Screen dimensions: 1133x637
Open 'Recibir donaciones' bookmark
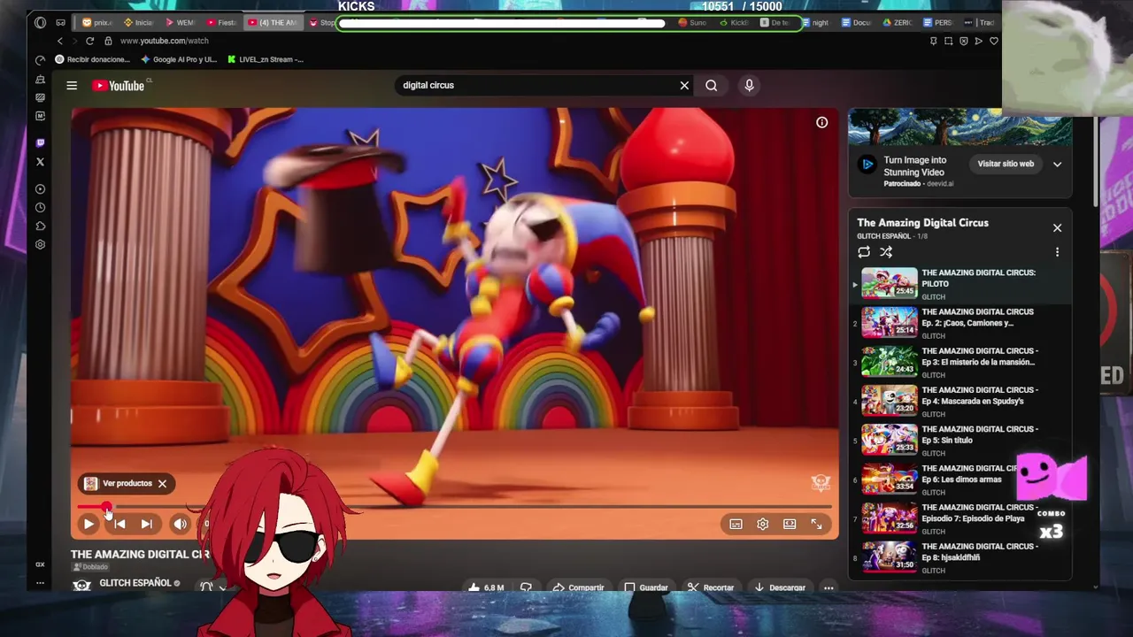coord(92,59)
